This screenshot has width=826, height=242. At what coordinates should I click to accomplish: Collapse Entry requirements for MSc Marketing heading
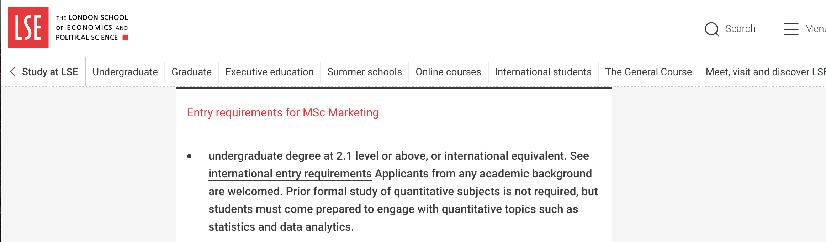pos(283,112)
